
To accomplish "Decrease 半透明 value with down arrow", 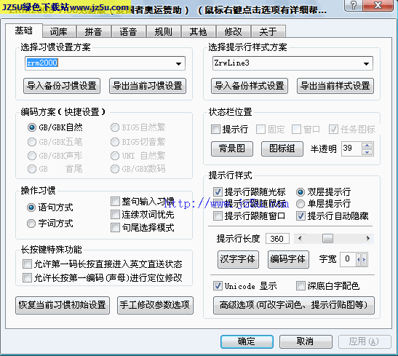I will [x=367, y=152].
